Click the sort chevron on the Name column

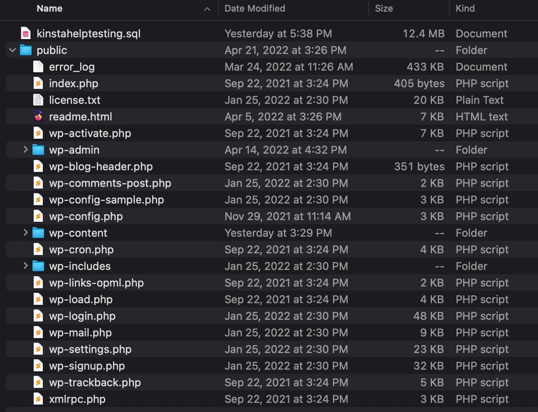pos(207,8)
